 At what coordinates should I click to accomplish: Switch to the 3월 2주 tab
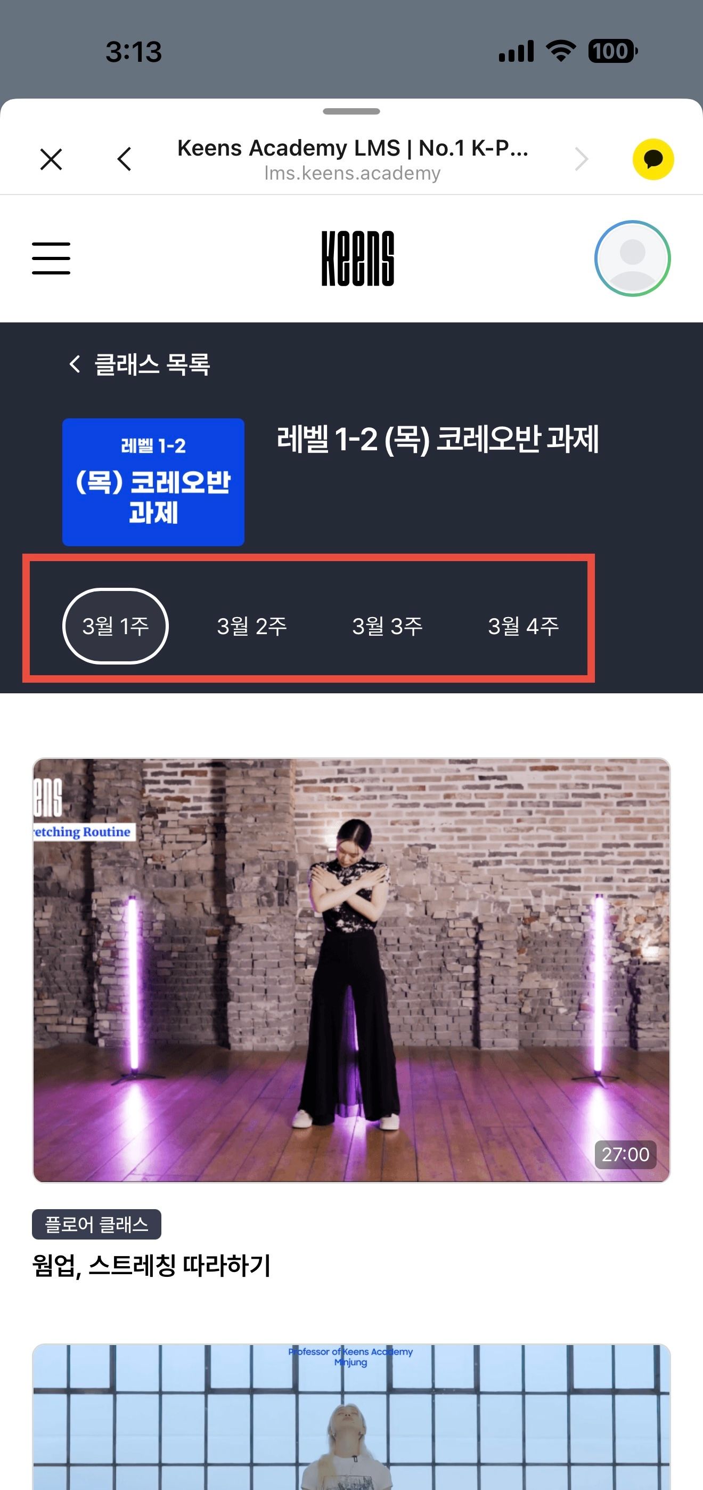coord(252,626)
